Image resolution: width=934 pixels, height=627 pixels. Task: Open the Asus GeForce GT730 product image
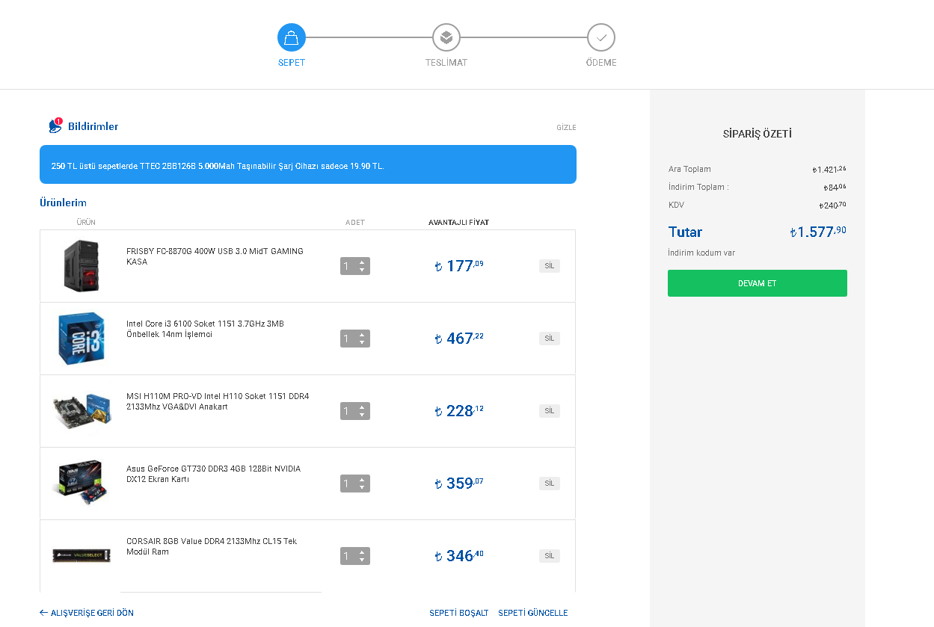pyautogui.click(x=82, y=483)
